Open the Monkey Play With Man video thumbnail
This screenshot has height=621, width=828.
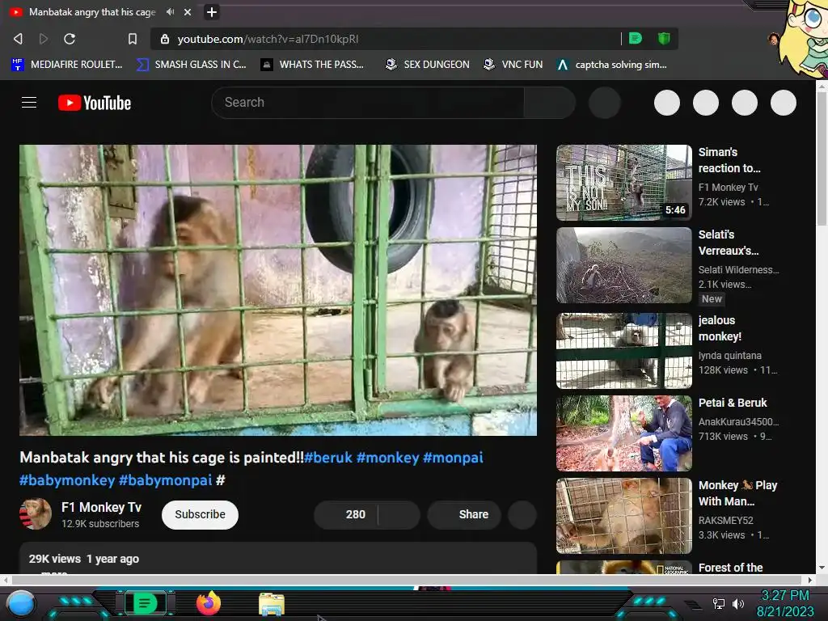[624, 515]
